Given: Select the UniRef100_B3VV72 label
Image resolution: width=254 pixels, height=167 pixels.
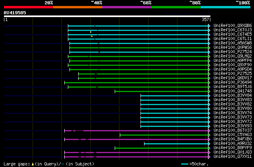Looking at the screenshot, I should [233, 122].
